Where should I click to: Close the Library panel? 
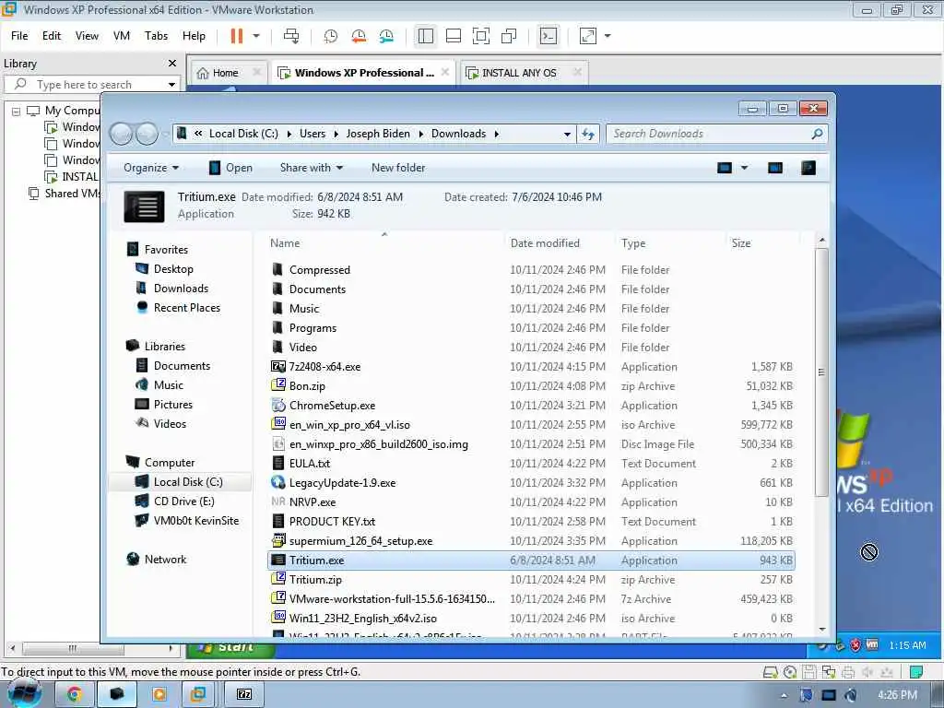tap(172, 64)
